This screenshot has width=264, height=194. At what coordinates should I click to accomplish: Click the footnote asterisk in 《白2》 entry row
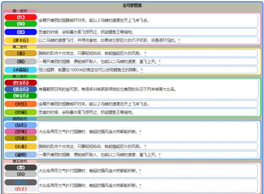[x=140, y=186]
